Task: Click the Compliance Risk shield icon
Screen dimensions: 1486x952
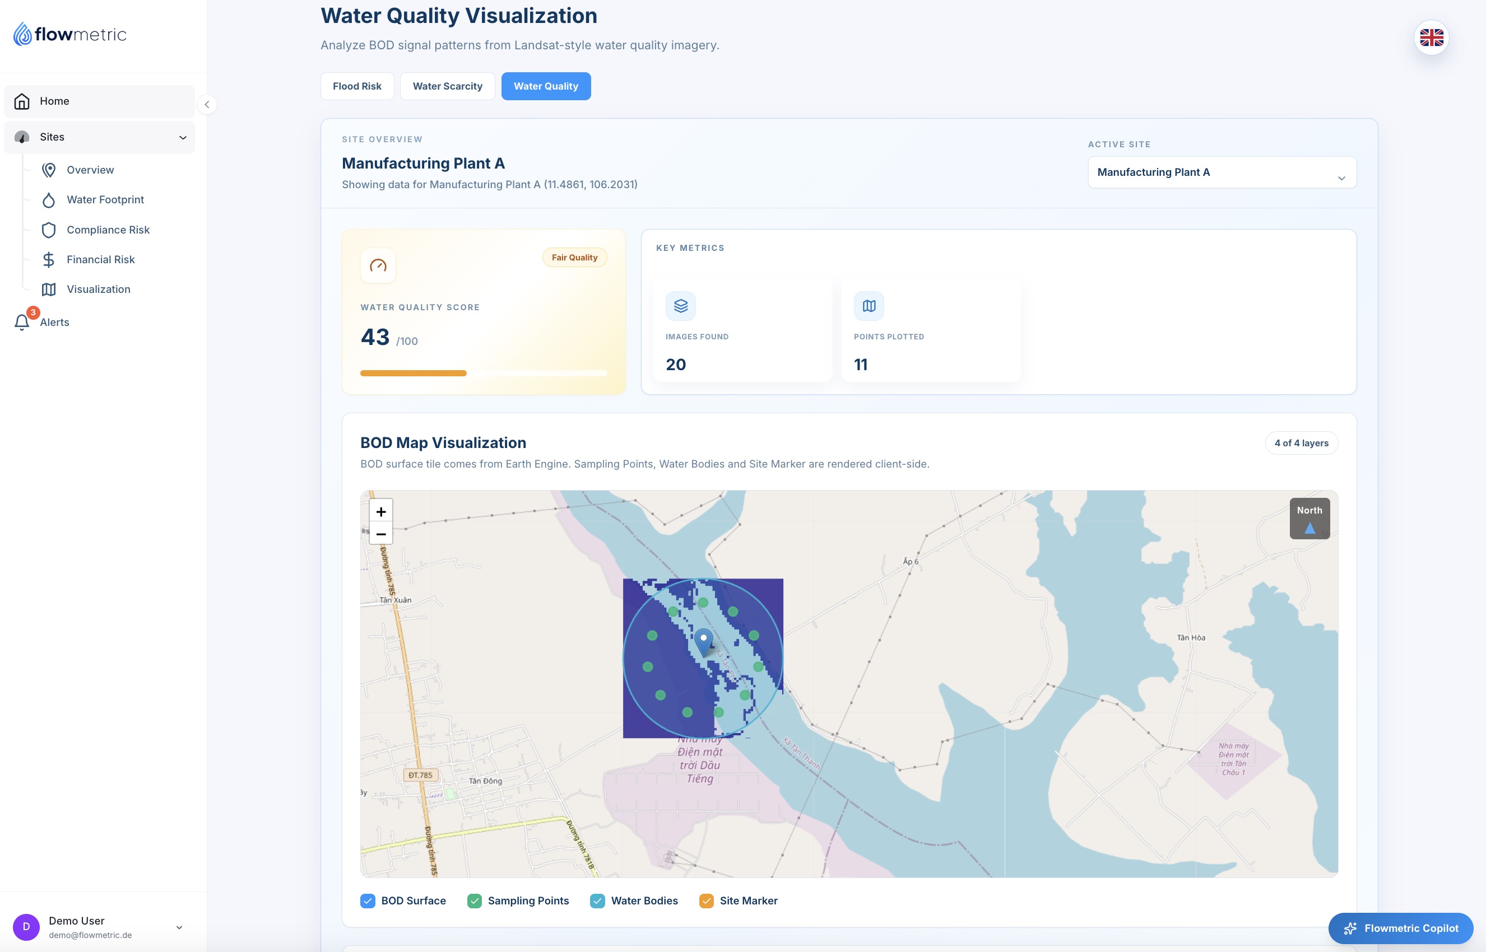Action: pos(49,230)
